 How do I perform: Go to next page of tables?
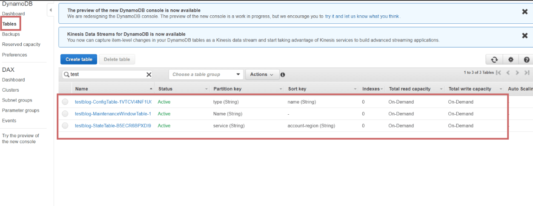(517, 73)
